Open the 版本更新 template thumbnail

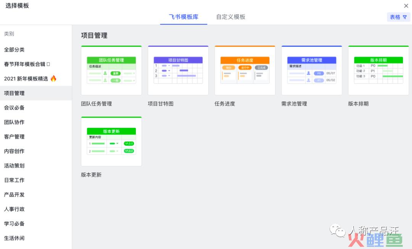click(111, 142)
